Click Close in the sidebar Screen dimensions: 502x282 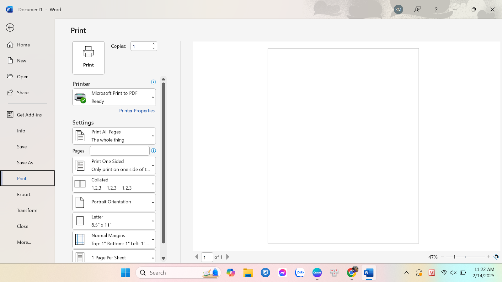(27, 226)
